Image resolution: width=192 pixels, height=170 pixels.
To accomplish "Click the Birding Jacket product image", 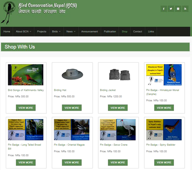I will tap(119, 75).
